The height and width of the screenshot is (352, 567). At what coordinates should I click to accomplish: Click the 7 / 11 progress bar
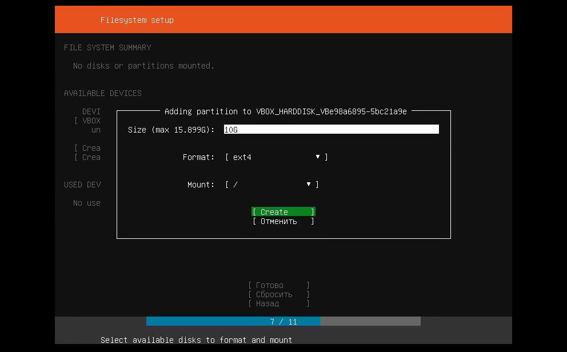[x=283, y=322]
